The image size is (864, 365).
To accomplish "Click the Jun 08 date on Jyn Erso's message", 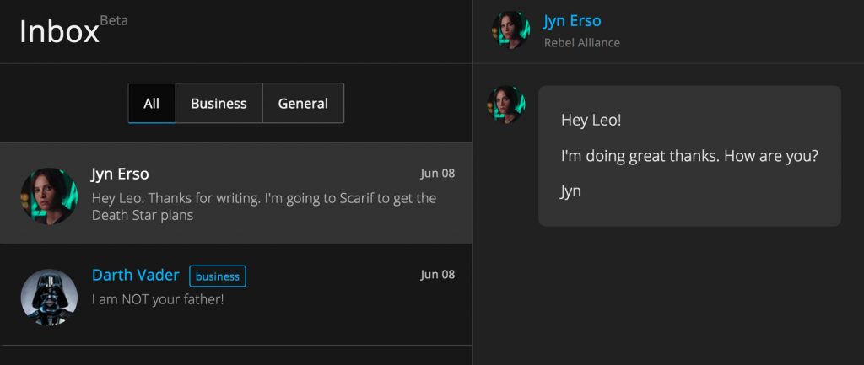I will pos(438,174).
